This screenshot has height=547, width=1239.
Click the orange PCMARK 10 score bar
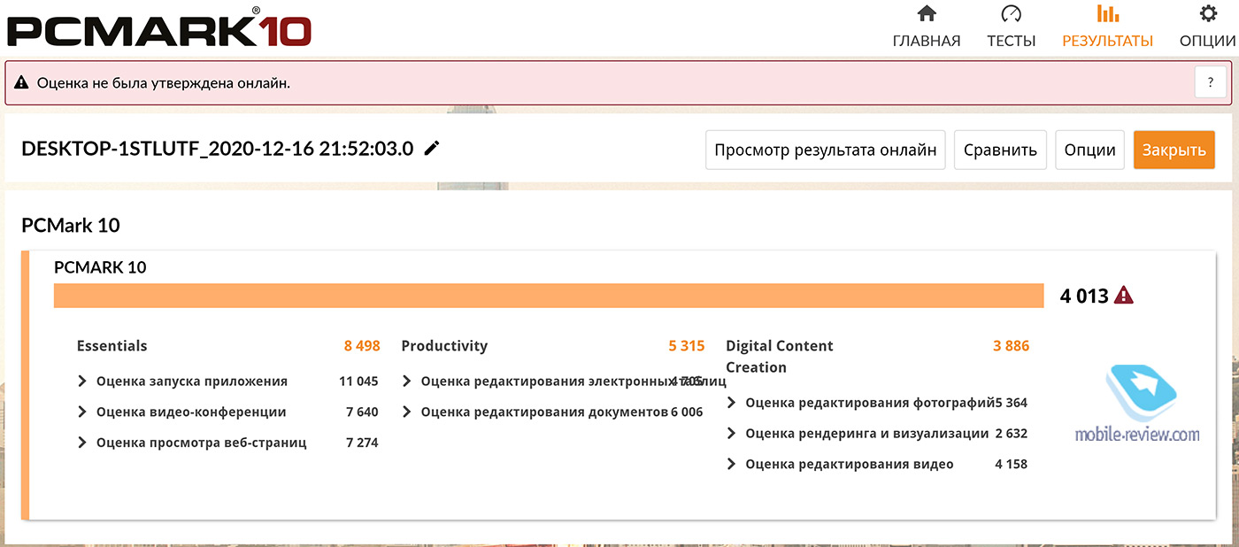pos(549,296)
